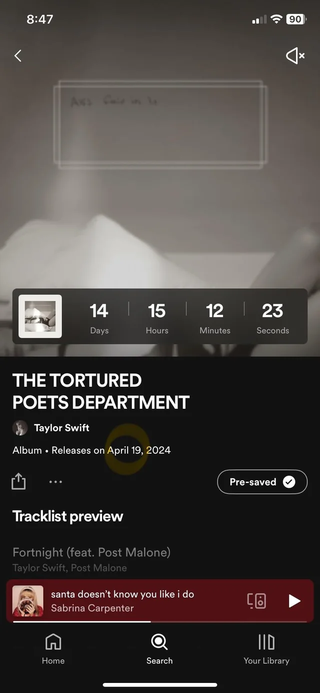Tap the Pre-saved checkmark icon
320x693 pixels.
[x=289, y=482]
